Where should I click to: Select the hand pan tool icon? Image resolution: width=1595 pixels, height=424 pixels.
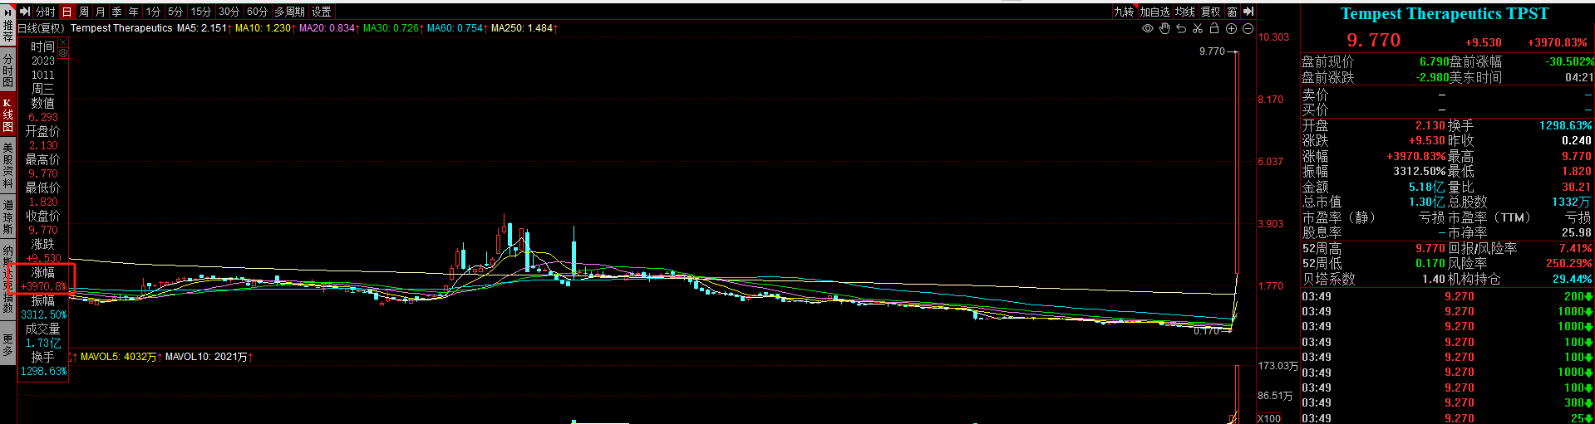click(x=1164, y=28)
